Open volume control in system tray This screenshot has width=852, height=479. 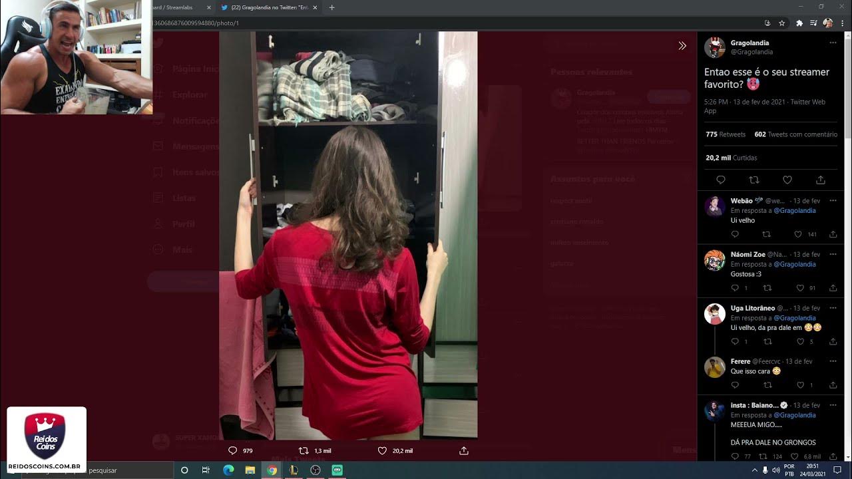point(775,470)
